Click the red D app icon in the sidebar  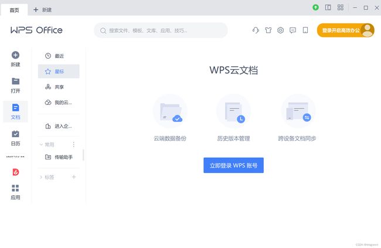(16, 172)
